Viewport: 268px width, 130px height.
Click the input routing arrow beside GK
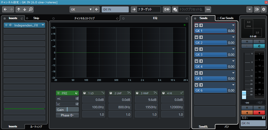point(97,9)
